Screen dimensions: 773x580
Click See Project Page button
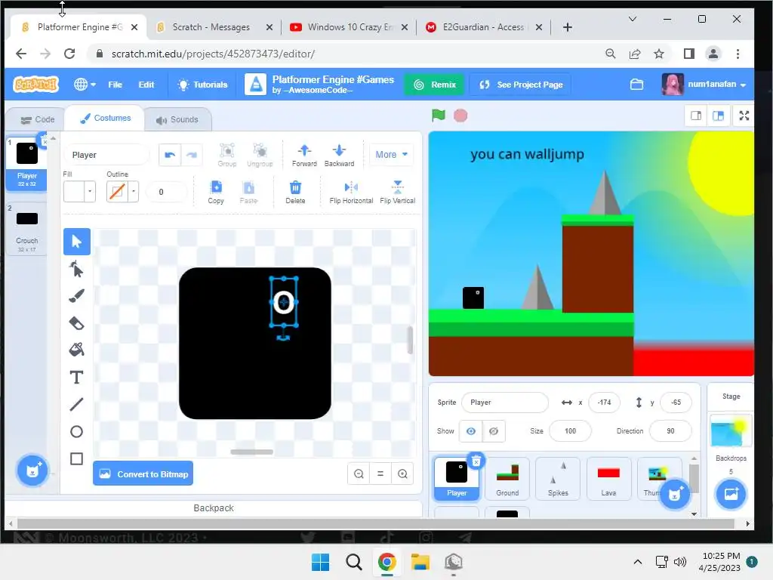point(521,85)
